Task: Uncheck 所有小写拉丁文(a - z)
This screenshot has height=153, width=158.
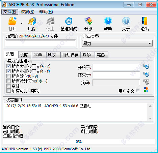Action: point(8,71)
